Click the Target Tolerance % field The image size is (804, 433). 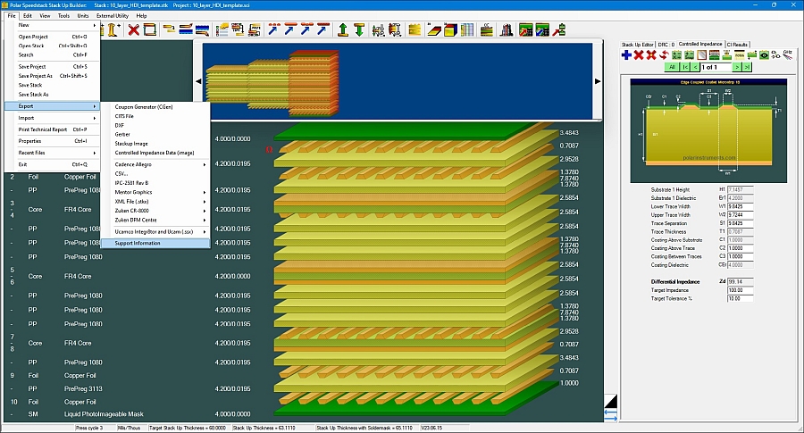pos(741,299)
